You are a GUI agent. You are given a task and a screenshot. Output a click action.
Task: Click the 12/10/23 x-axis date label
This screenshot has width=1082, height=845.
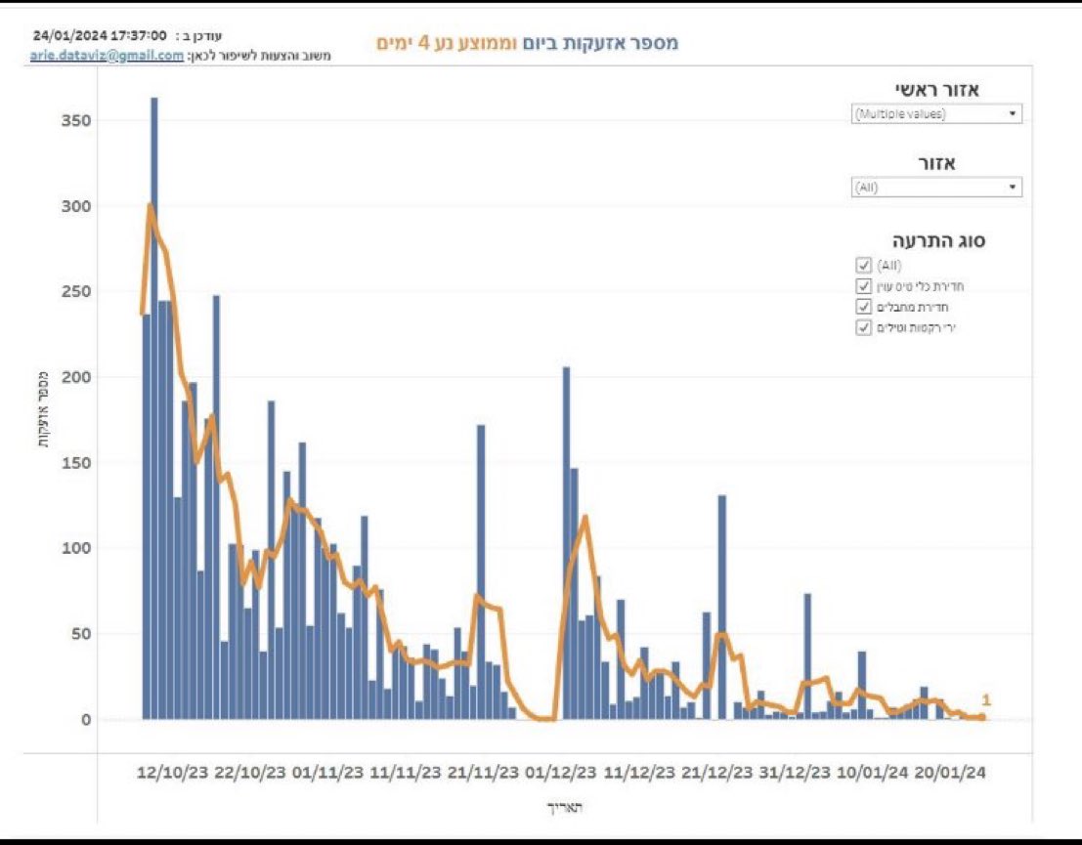[x=171, y=772]
